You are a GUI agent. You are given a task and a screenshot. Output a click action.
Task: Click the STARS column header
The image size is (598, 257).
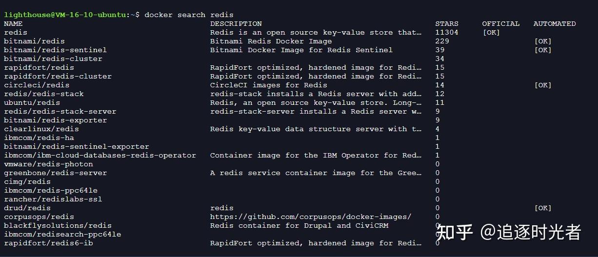click(x=447, y=23)
